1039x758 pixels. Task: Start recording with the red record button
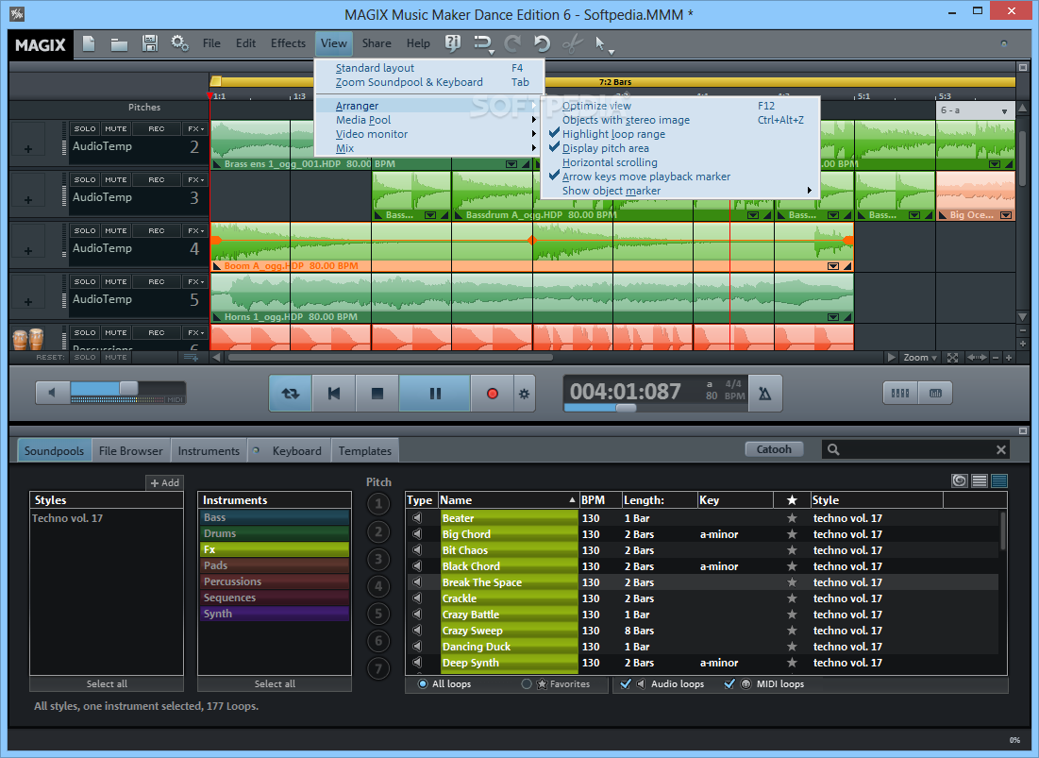coord(493,394)
